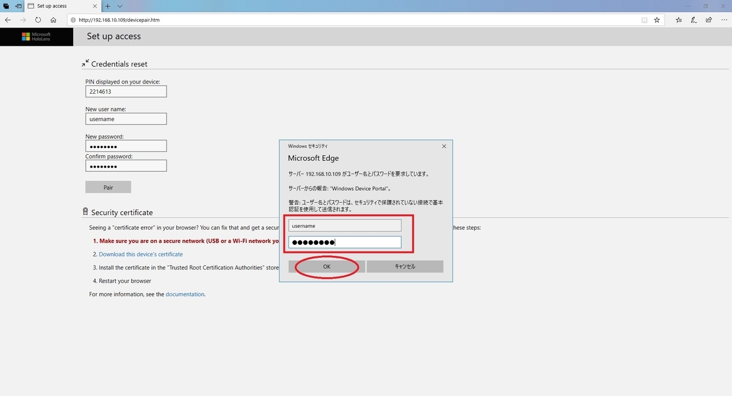
Task: Open a new tab with the plus icon
Action: [107, 5]
